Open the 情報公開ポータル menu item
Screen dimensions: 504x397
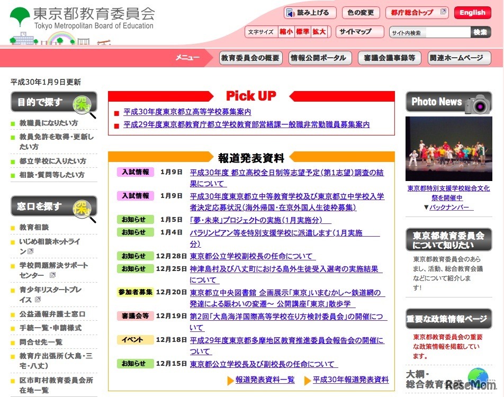320,58
